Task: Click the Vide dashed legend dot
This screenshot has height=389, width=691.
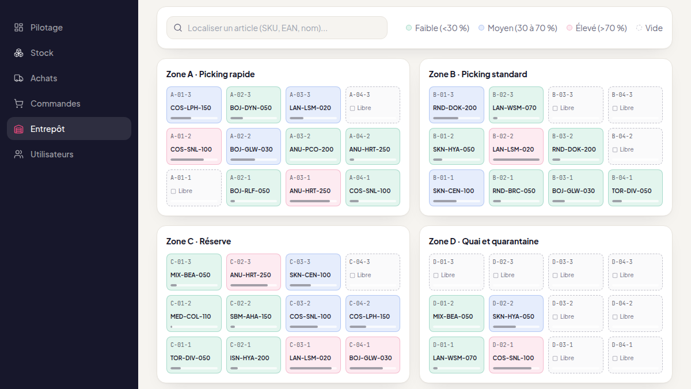Action: pos(639,28)
